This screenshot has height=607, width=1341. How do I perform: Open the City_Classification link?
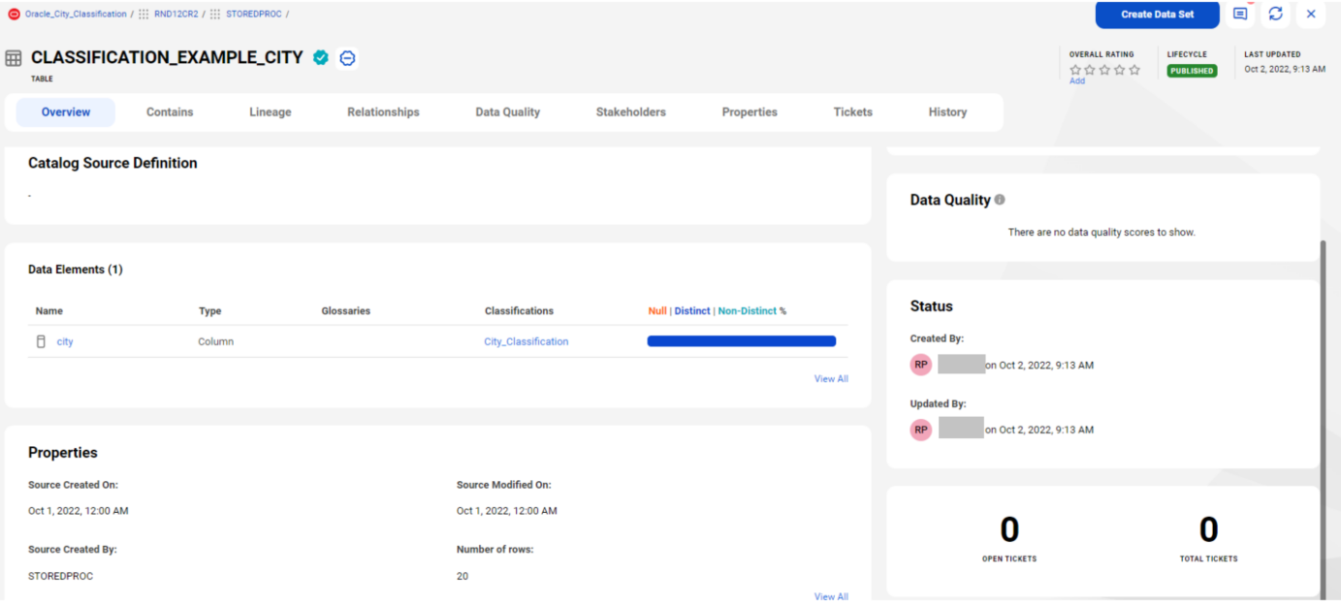527,341
